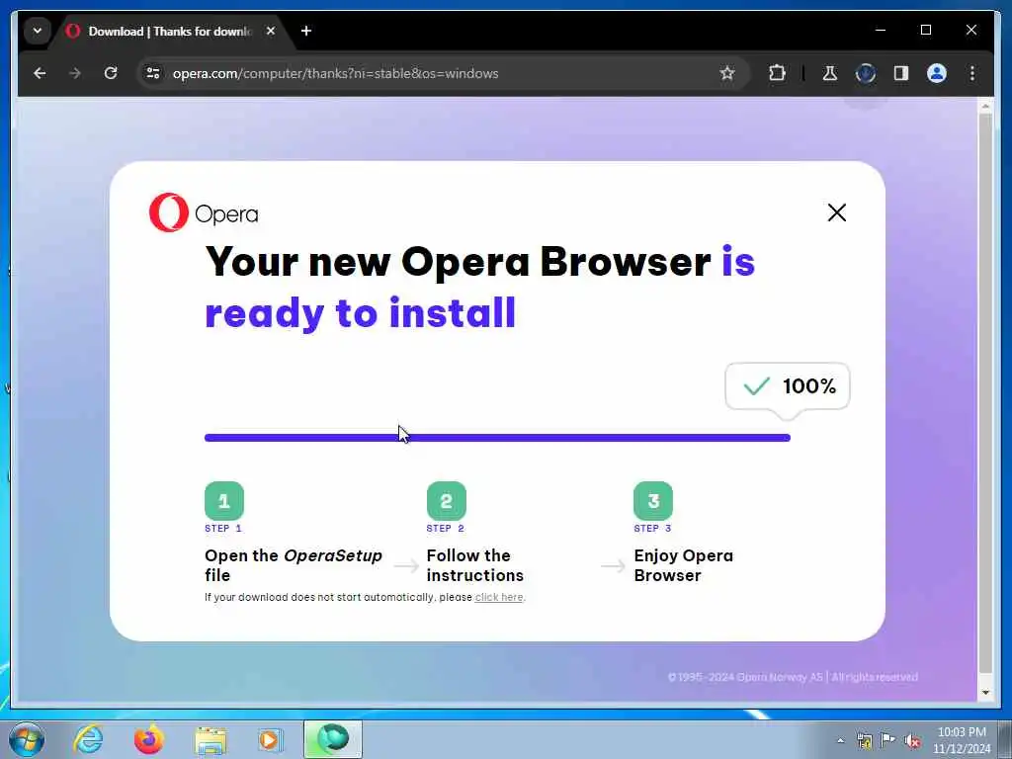Viewport: 1012px width, 759px height.
Task: Click the 'click here' download link
Action: [x=499, y=598]
